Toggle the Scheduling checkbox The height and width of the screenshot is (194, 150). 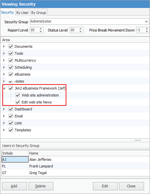pos(11,67)
